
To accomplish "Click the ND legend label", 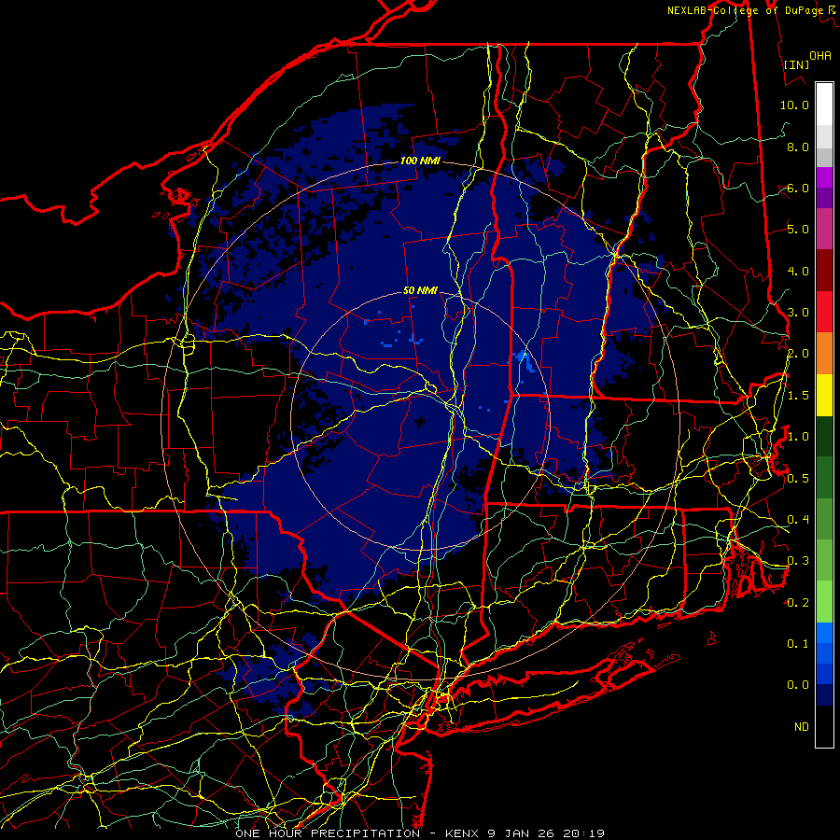I will [802, 727].
